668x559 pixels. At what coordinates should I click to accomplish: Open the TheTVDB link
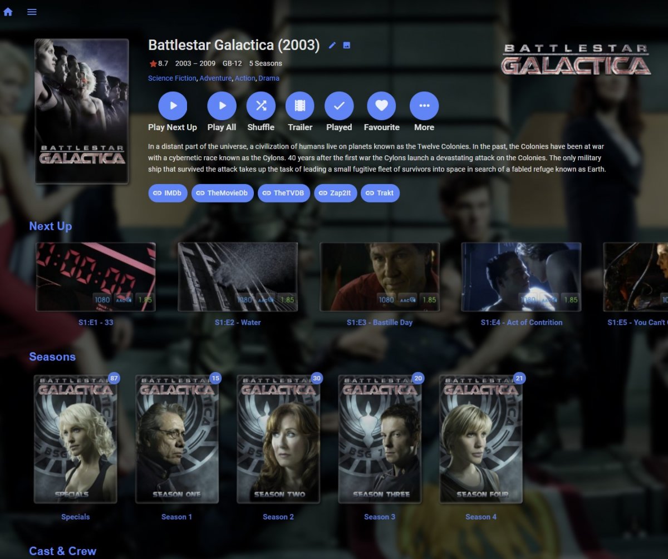pyautogui.click(x=284, y=193)
